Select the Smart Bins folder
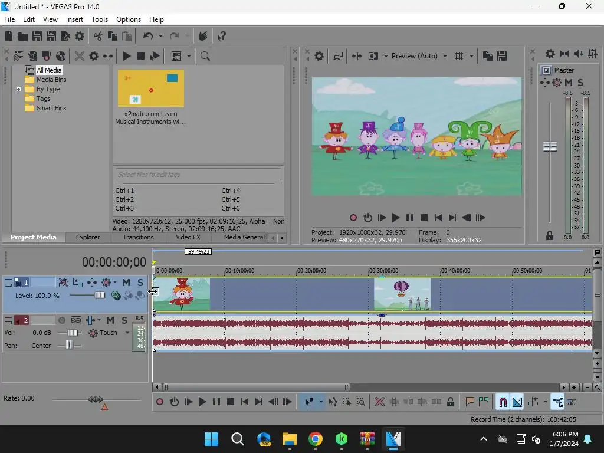The width and height of the screenshot is (604, 453). [x=51, y=109]
